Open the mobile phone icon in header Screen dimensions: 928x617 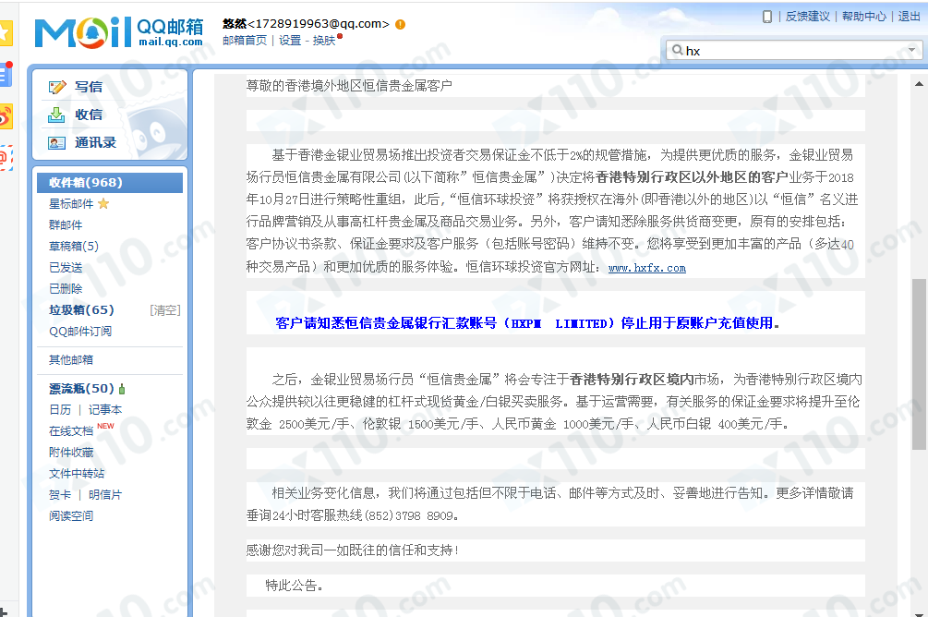(x=767, y=17)
